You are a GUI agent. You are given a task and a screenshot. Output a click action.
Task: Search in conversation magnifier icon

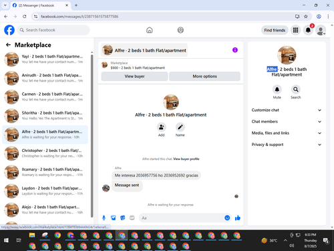(x=296, y=90)
